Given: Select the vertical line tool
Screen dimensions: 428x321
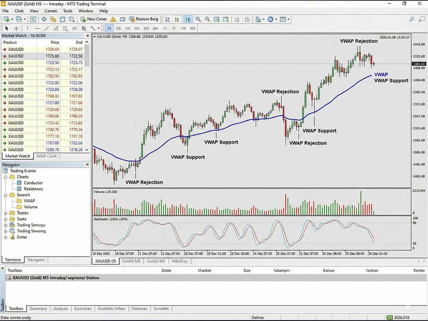Looking at the screenshot, I should pyautogui.click(x=27, y=28).
